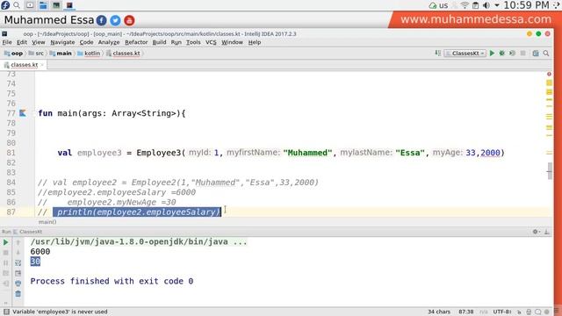Close the classes.kt editor tab
562x316 pixels.
(42, 65)
